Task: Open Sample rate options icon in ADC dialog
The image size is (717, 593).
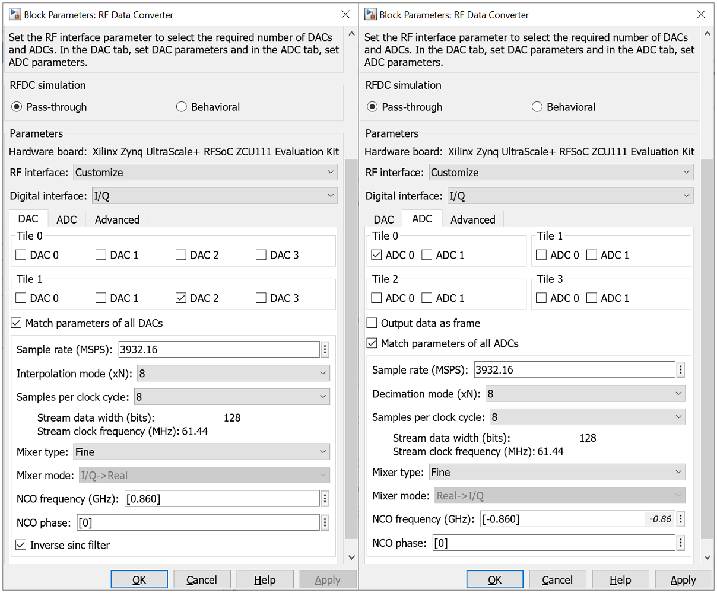Action: pos(680,369)
